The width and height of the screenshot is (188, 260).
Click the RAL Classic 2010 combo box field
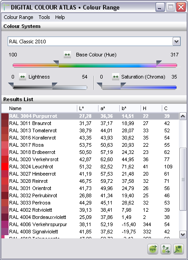94,42
